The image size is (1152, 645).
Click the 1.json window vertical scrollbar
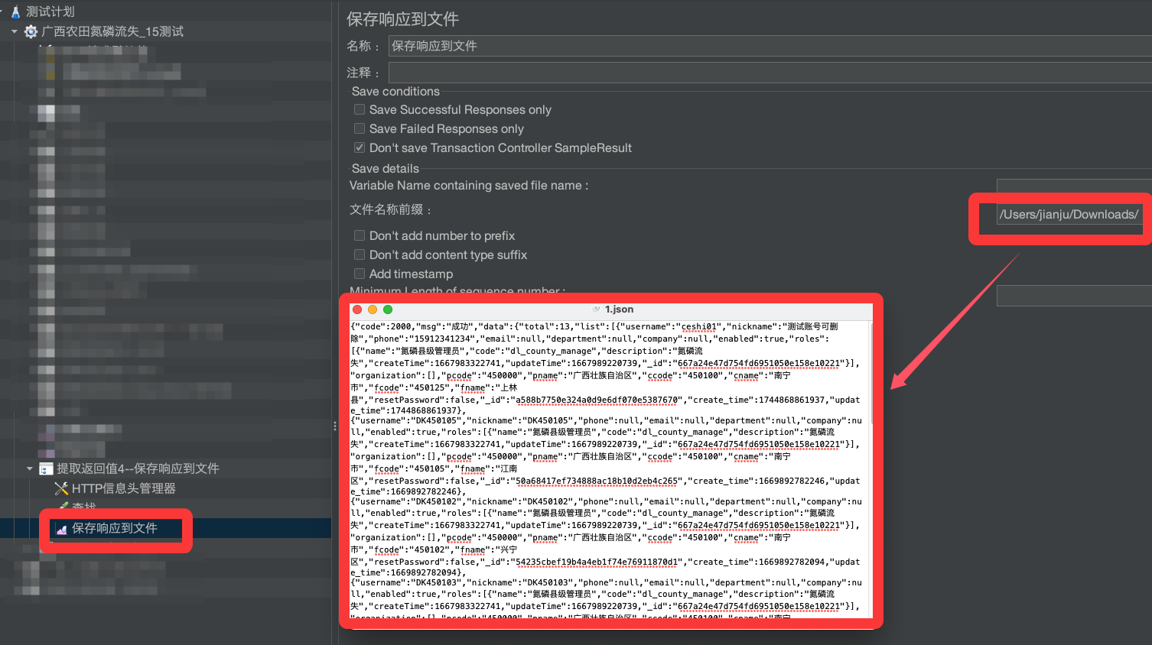click(871, 373)
